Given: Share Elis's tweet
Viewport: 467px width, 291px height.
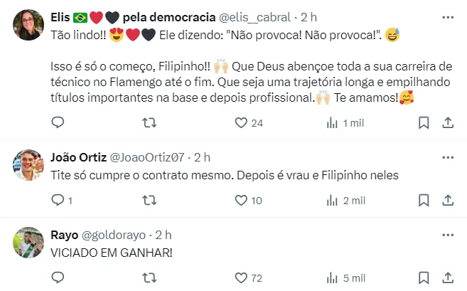Looking at the screenshot, I should pyautogui.click(x=448, y=123).
